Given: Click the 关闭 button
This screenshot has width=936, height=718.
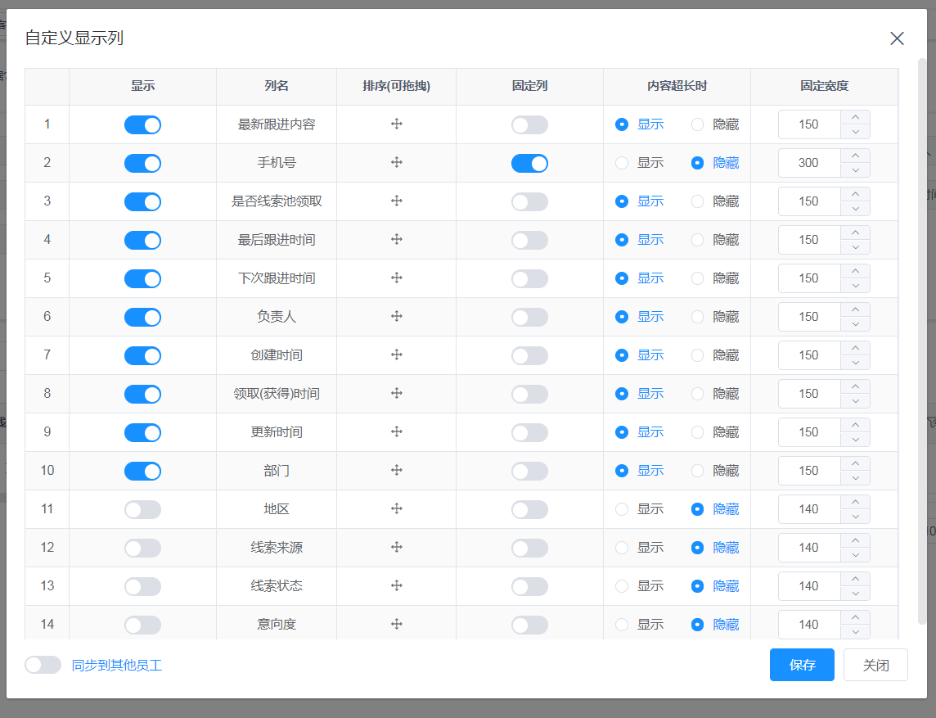Looking at the screenshot, I should (x=875, y=665).
